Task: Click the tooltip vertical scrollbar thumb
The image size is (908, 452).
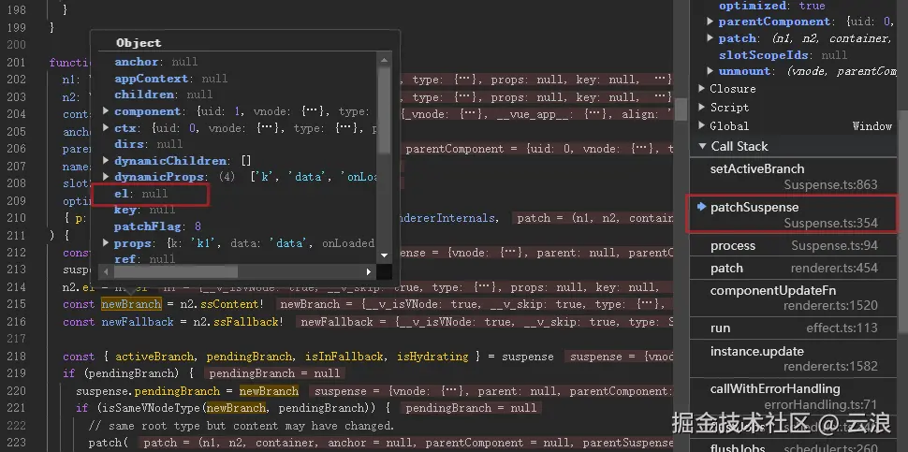Action: (x=384, y=110)
